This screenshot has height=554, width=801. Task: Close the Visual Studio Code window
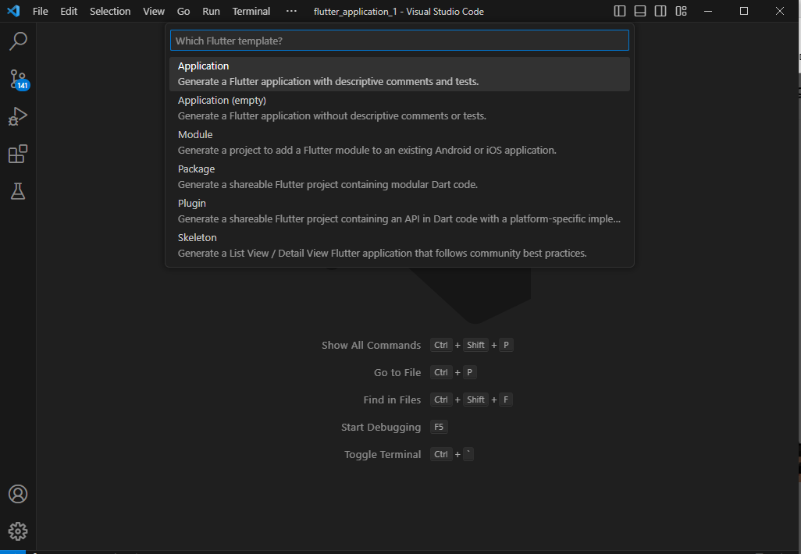tap(780, 11)
